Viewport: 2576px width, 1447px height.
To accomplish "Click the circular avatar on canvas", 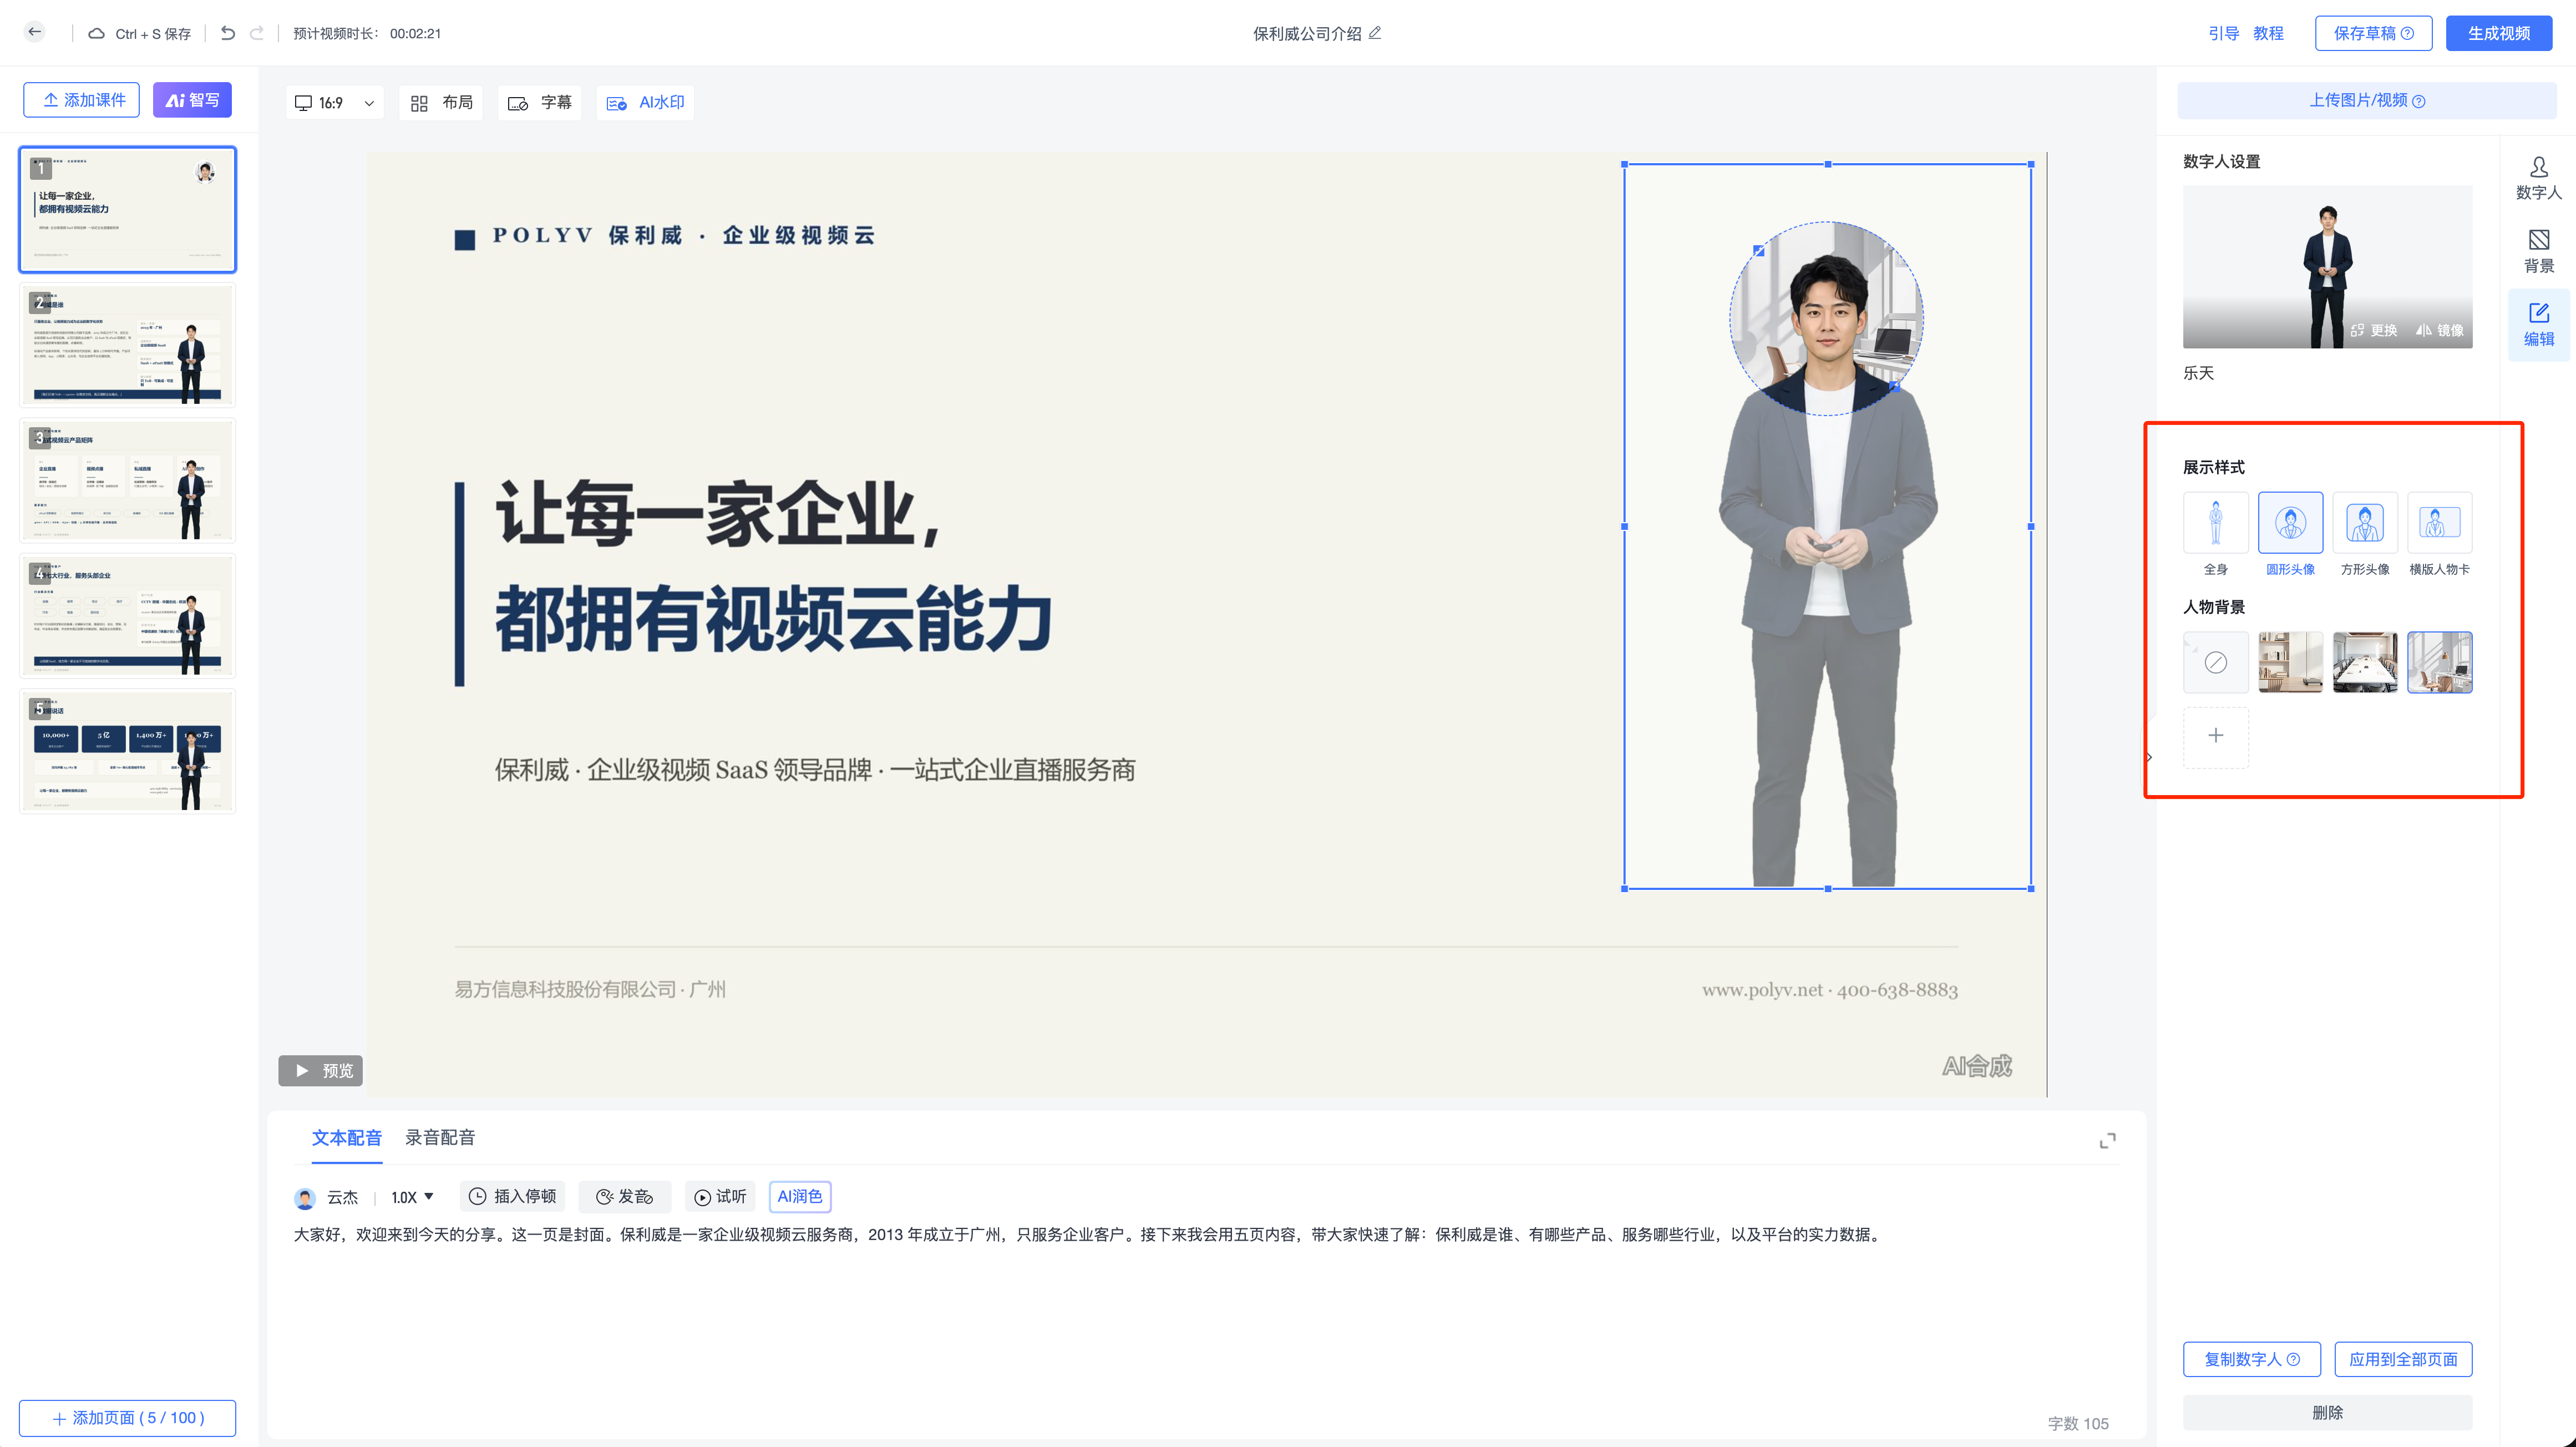I will [1826, 318].
